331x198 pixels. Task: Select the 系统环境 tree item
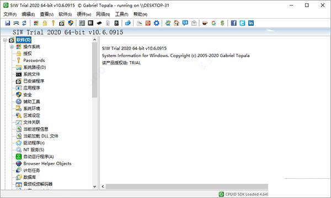coord(31,108)
